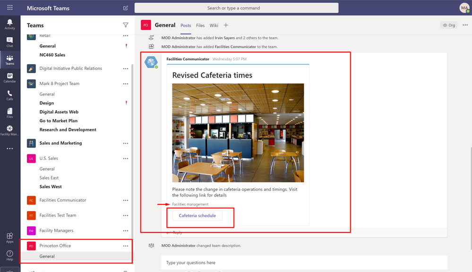
Task: Click the 'Type your questions here' box
Action: [x=304, y=263]
